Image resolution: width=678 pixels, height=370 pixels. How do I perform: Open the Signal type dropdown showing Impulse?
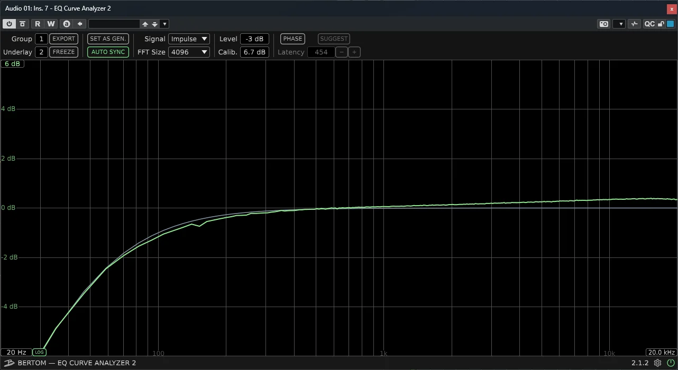click(189, 39)
